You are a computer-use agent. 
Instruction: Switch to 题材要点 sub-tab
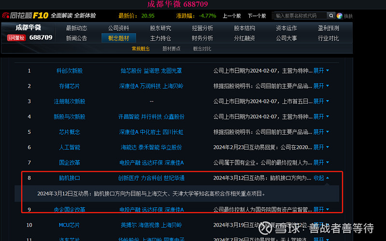coord(171,49)
